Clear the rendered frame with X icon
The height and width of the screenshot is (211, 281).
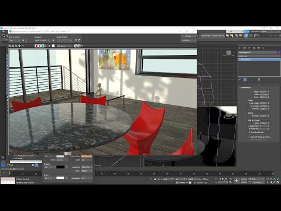pos(23,46)
